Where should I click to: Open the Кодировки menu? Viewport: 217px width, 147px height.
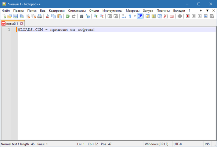coord(57,11)
